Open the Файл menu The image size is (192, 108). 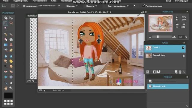[6, 1]
